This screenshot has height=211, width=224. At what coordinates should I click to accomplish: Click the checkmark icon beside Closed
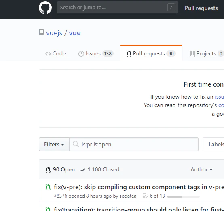[83, 170]
